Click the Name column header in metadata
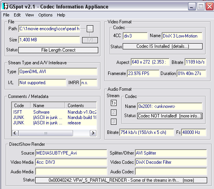Viewport: 214px width, 189px height. pos(48,105)
